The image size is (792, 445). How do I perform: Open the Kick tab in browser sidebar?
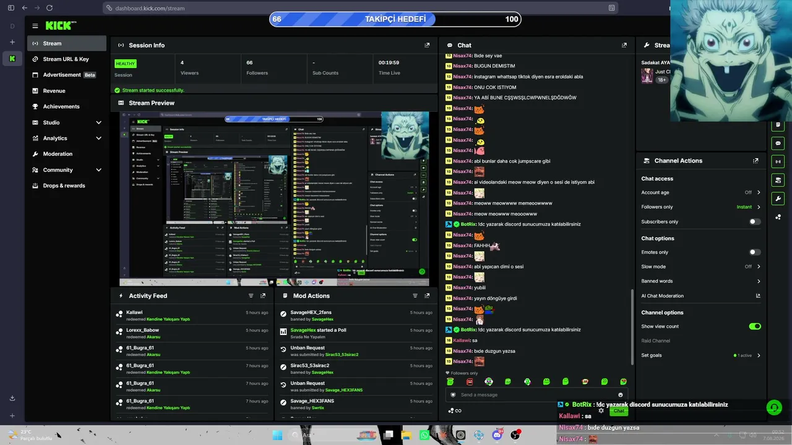click(12, 58)
